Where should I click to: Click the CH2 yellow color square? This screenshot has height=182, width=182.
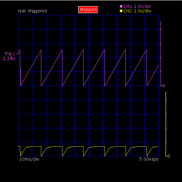tap(121, 11)
